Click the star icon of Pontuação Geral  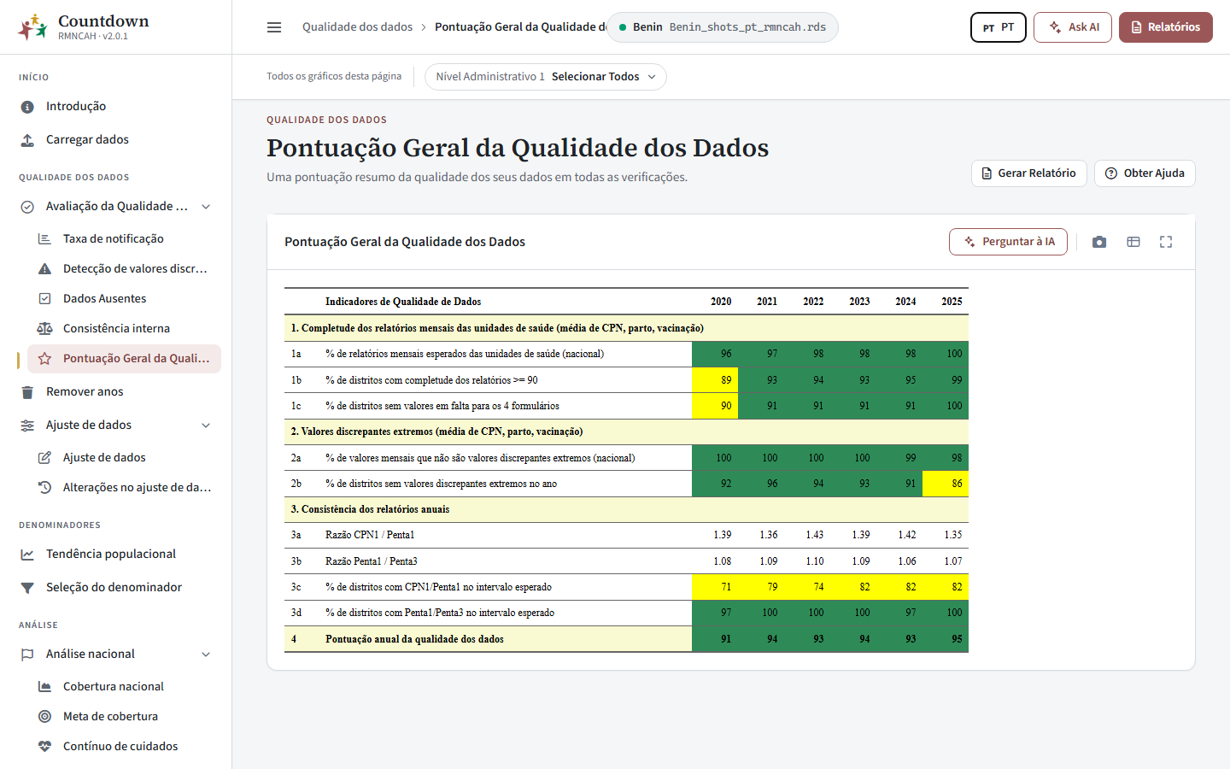(x=44, y=359)
